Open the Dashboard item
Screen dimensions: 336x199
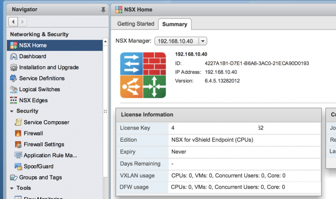point(33,56)
